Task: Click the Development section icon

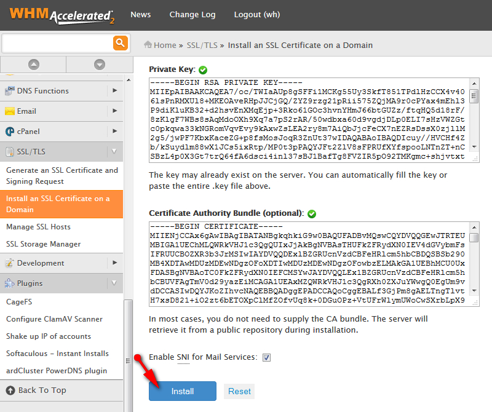Action: point(10,263)
